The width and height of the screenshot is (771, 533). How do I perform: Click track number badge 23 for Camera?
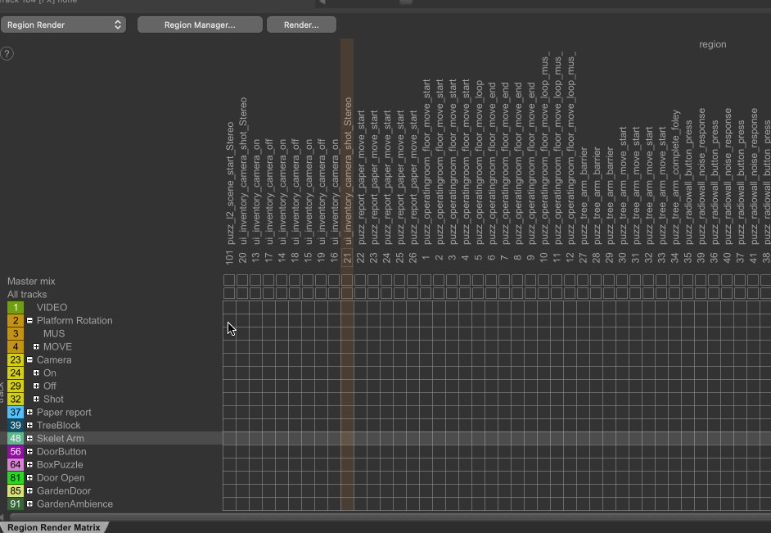16,360
